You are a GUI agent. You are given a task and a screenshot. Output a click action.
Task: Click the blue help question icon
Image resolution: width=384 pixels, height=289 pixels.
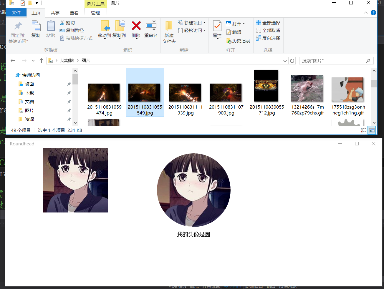click(373, 13)
